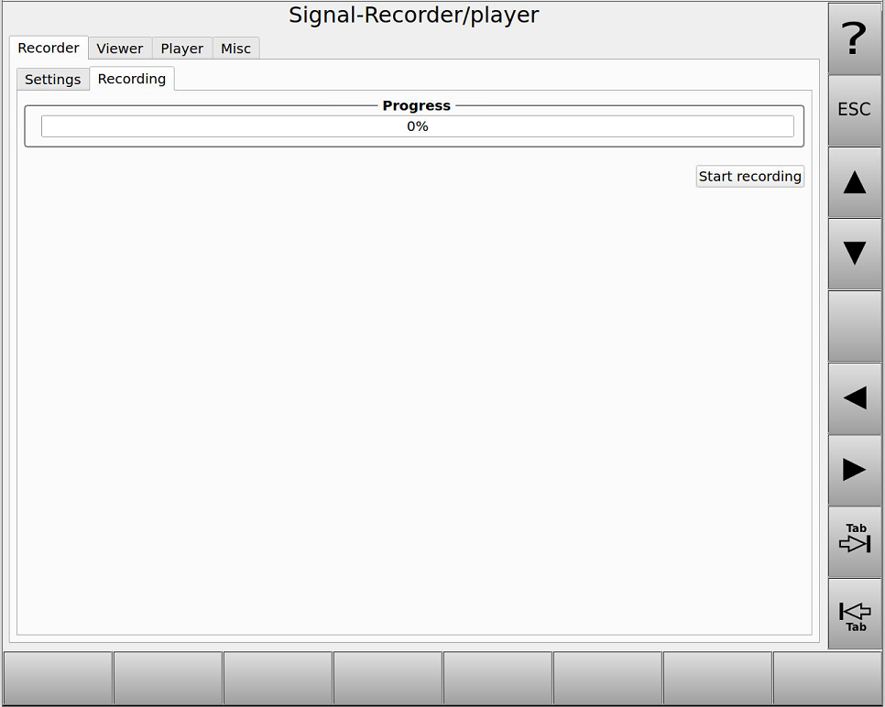This screenshot has height=707, width=885.
Task: Select the Recording sub-tab
Action: pyautogui.click(x=131, y=79)
